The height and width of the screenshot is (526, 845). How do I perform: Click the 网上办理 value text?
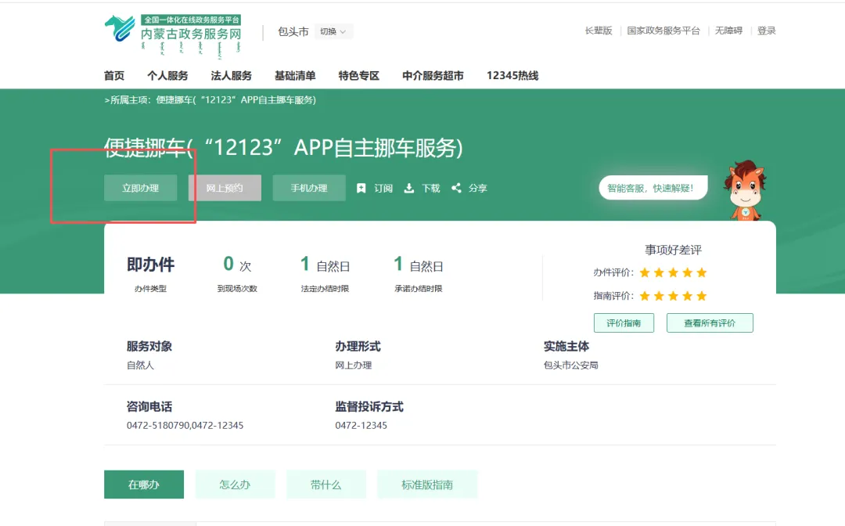tap(354, 366)
